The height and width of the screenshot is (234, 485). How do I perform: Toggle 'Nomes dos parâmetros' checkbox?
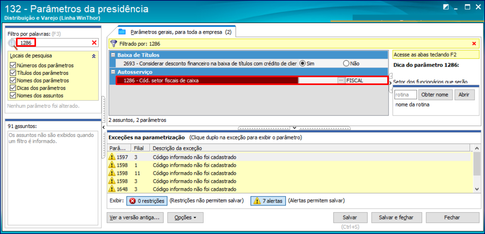[x=13, y=80]
